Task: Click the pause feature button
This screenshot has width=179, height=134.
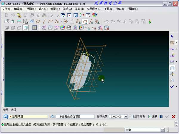Action: [x=161, y=116]
